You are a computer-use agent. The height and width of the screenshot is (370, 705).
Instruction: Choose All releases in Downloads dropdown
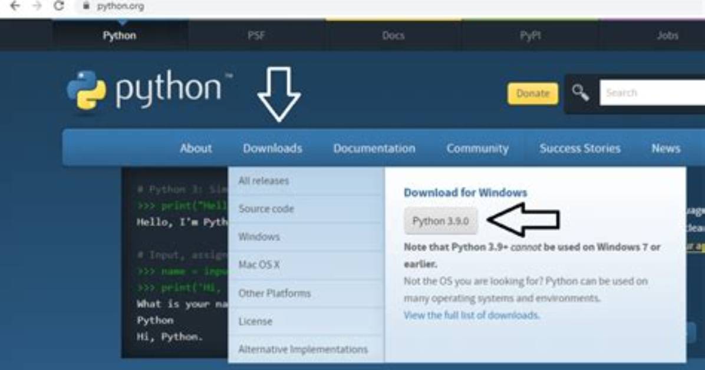(306, 181)
